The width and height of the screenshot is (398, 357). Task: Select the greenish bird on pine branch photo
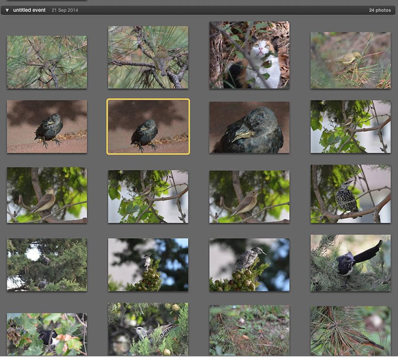pos(148,57)
